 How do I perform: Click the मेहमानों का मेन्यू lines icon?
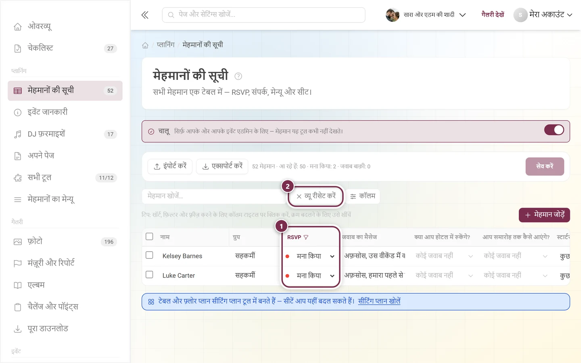coord(18,200)
